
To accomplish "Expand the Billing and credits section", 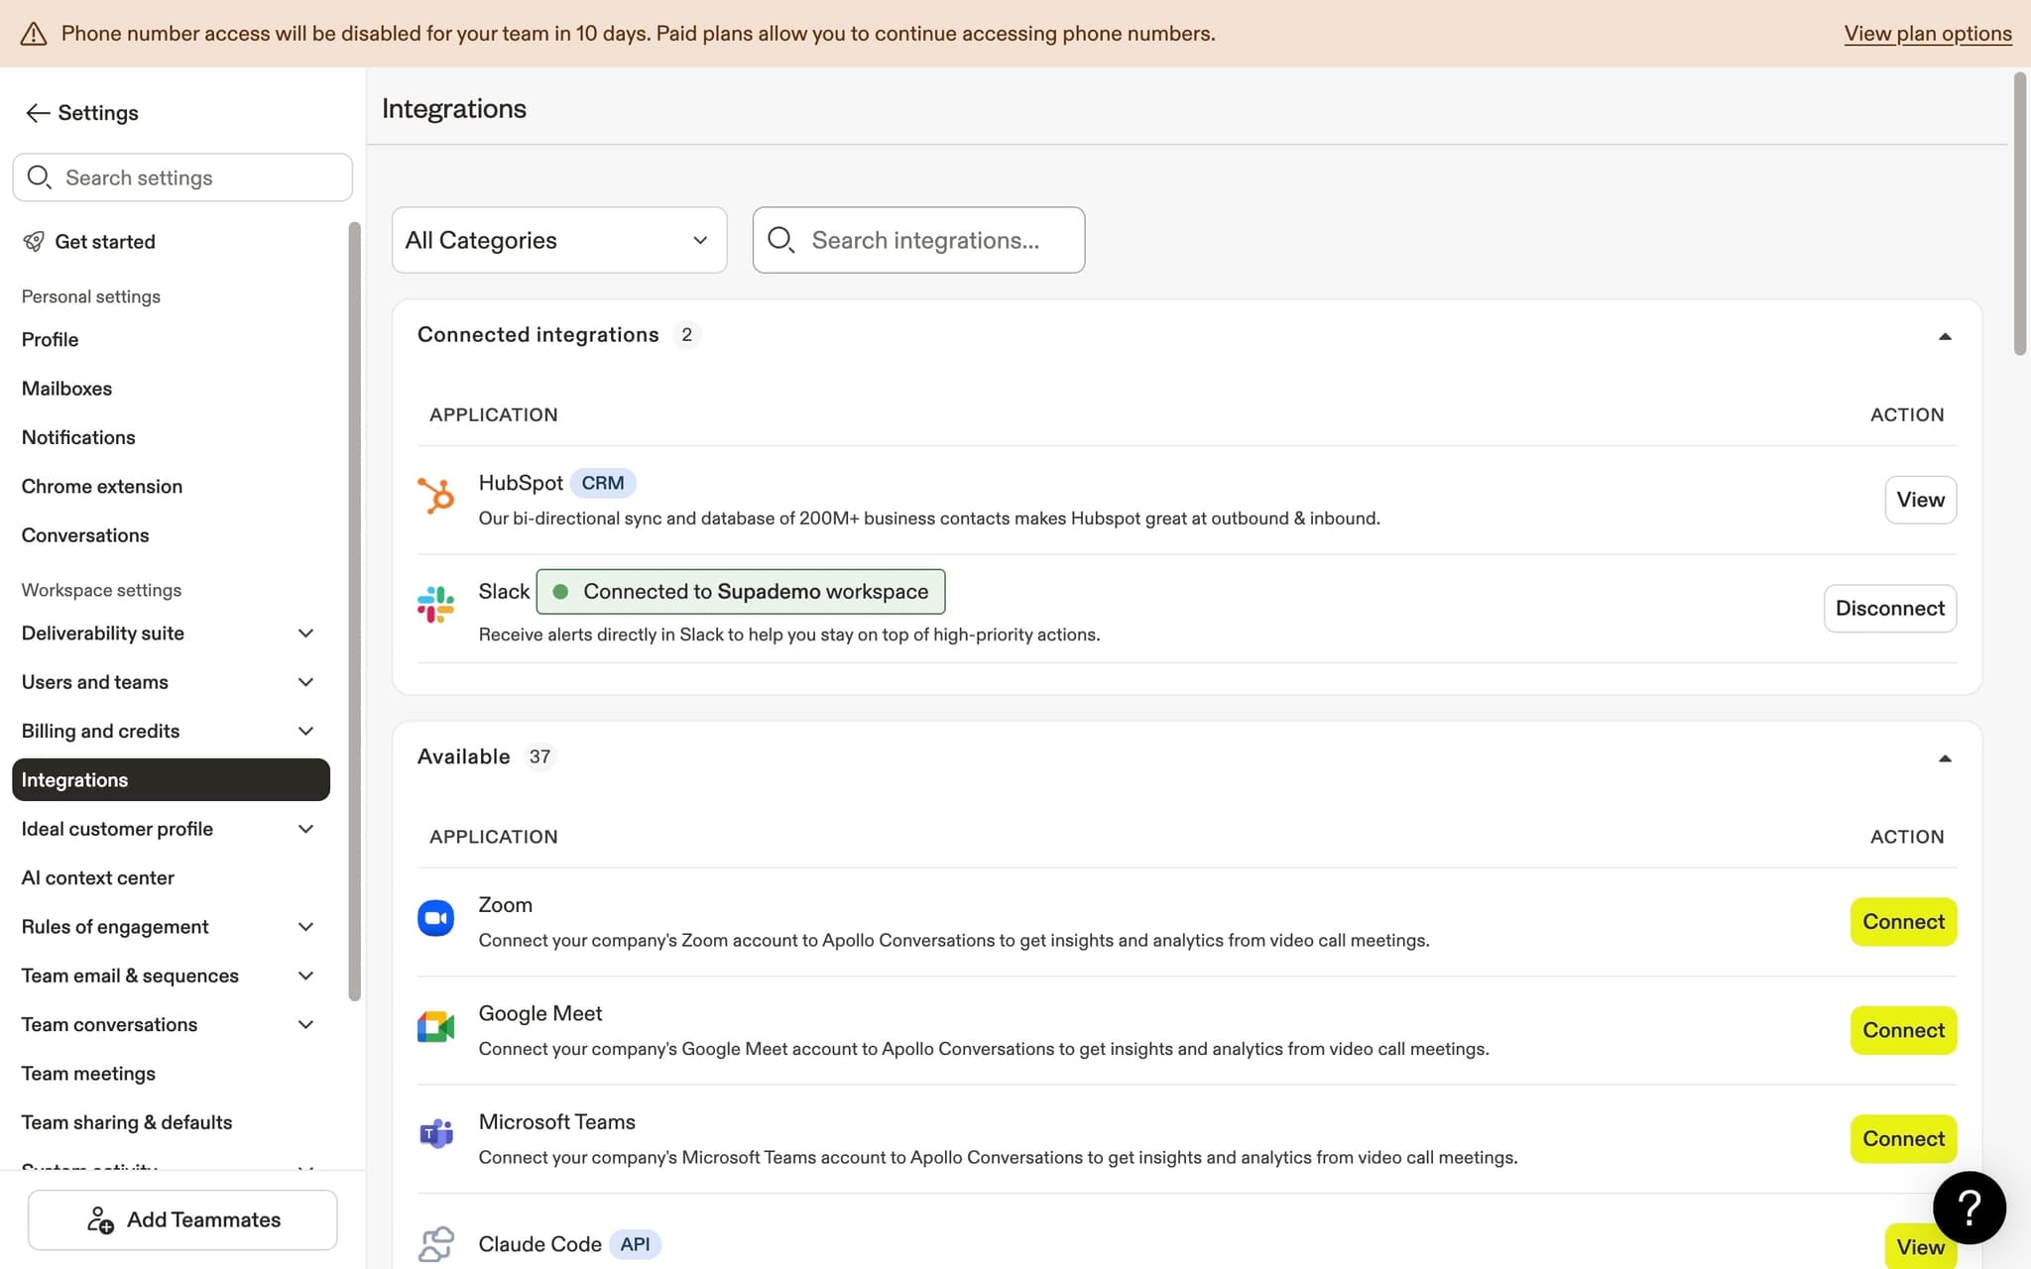I will pyautogui.click(x=305, y=731).
